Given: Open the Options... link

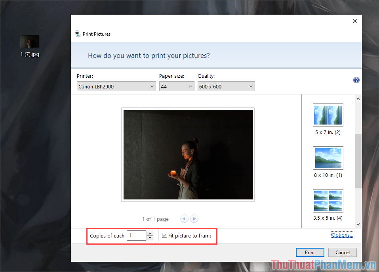Looking at the screenshot, I should click(342, 235).
